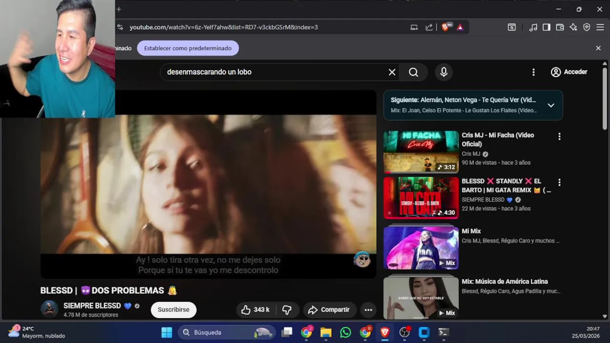Click the Mi Mix title link
Image resolution: width=610 pixels, height=343 pixels.
coord(471,231)
